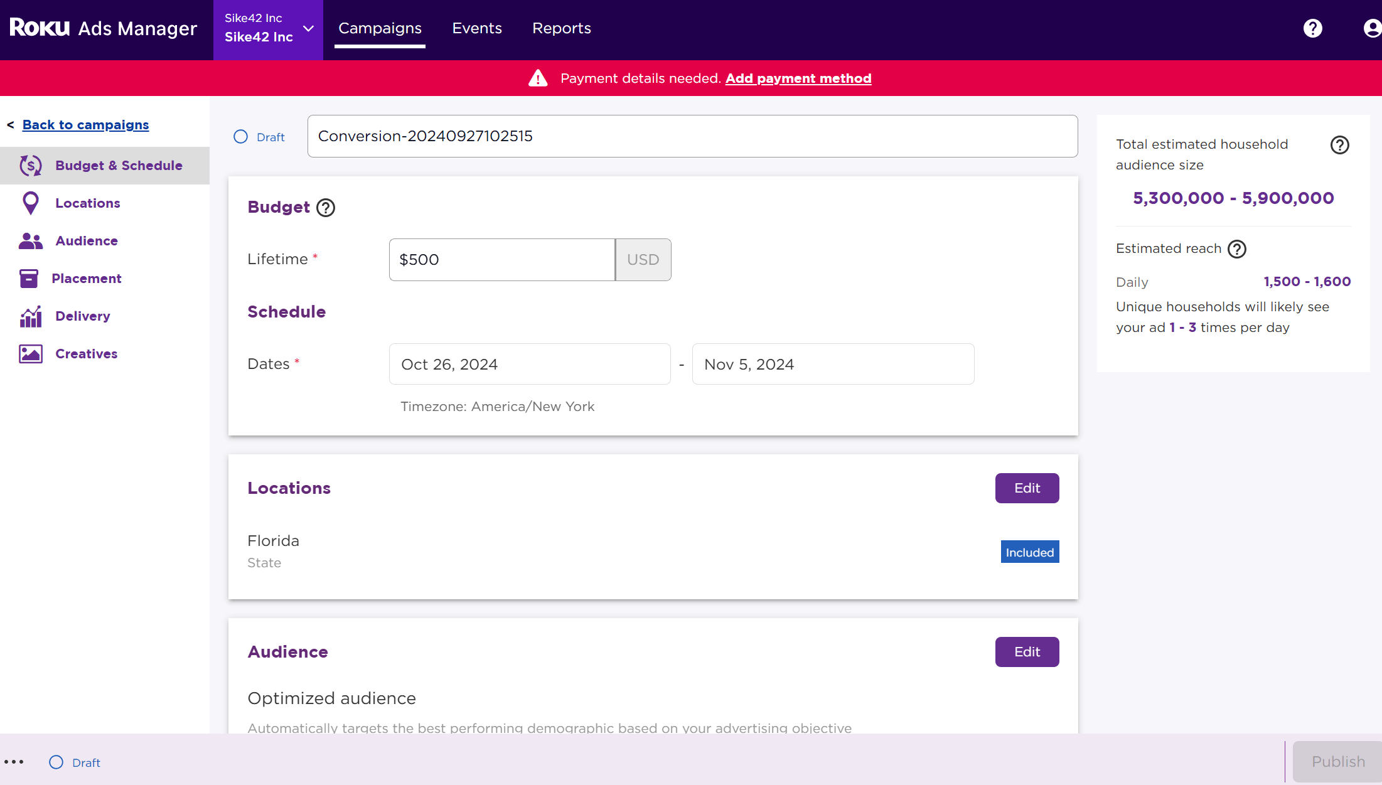Viewport: 1382px width, 785px height.
Task: Click the Audience people icon
Action: (30, 241)
